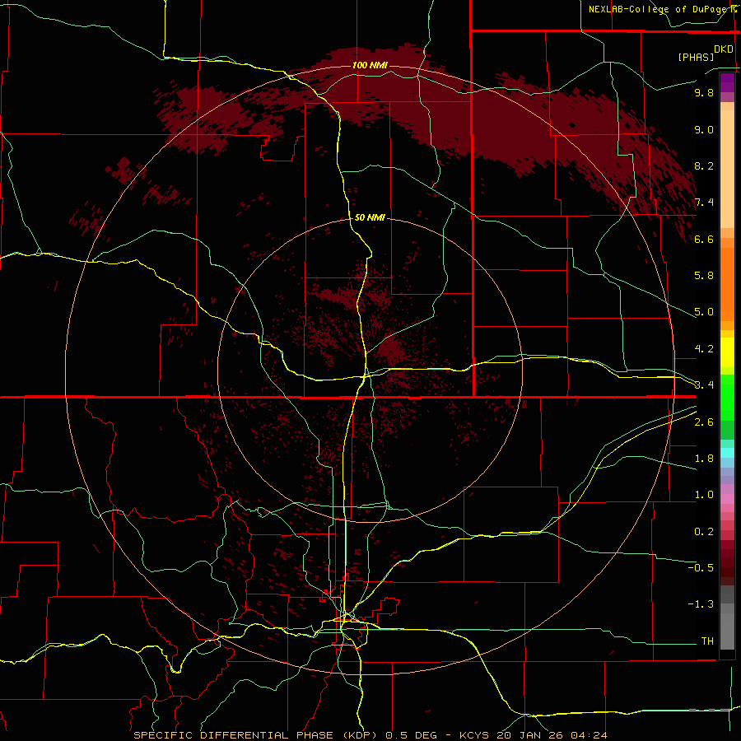Click the 5.0 value on the color scale
The image size is (741, 741).
(704, 312)
